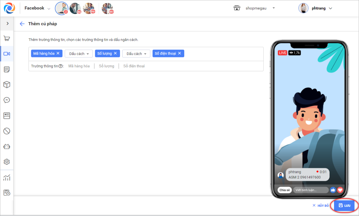Open the product box sidebar icon

coord(7,85)
